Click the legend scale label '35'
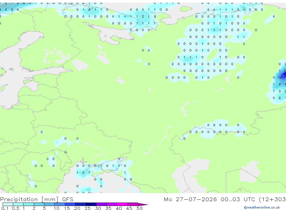 [108, 208]
